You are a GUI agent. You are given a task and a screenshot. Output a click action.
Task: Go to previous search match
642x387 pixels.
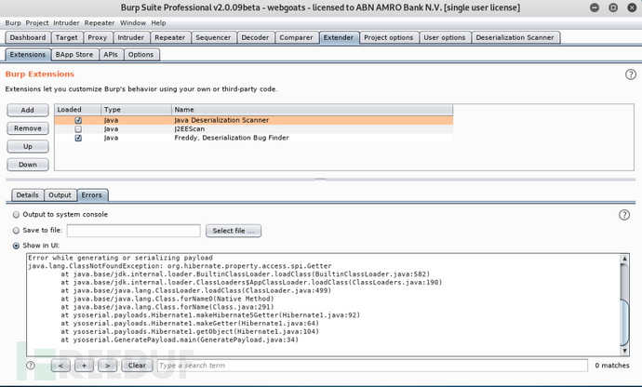tap(60, 366)
